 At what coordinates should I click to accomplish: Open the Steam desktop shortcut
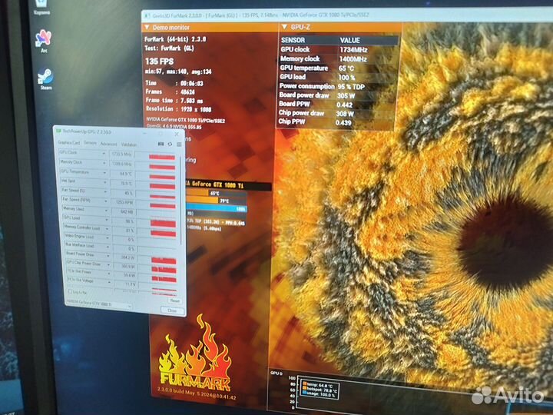45,78
